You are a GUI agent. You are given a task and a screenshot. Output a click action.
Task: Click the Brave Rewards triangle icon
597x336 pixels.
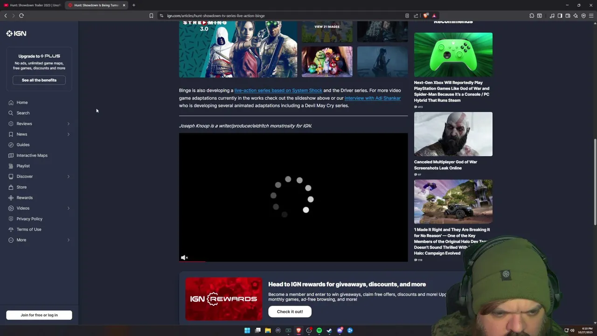pos(434,15)
